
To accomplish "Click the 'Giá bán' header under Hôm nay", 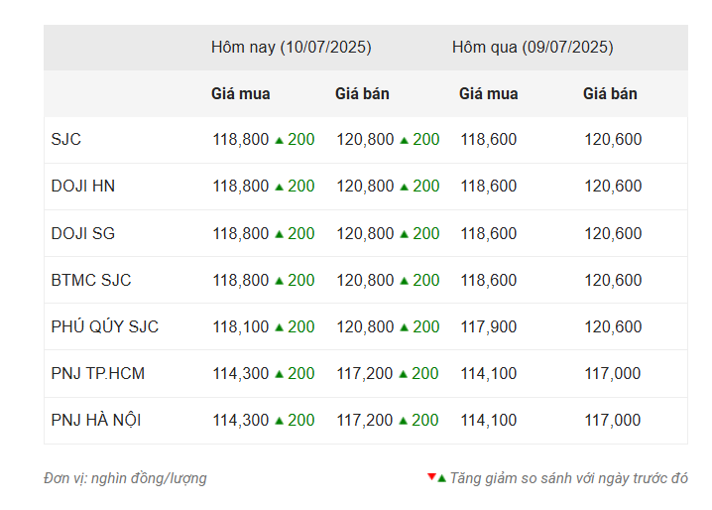I will [x=362, y=93].
